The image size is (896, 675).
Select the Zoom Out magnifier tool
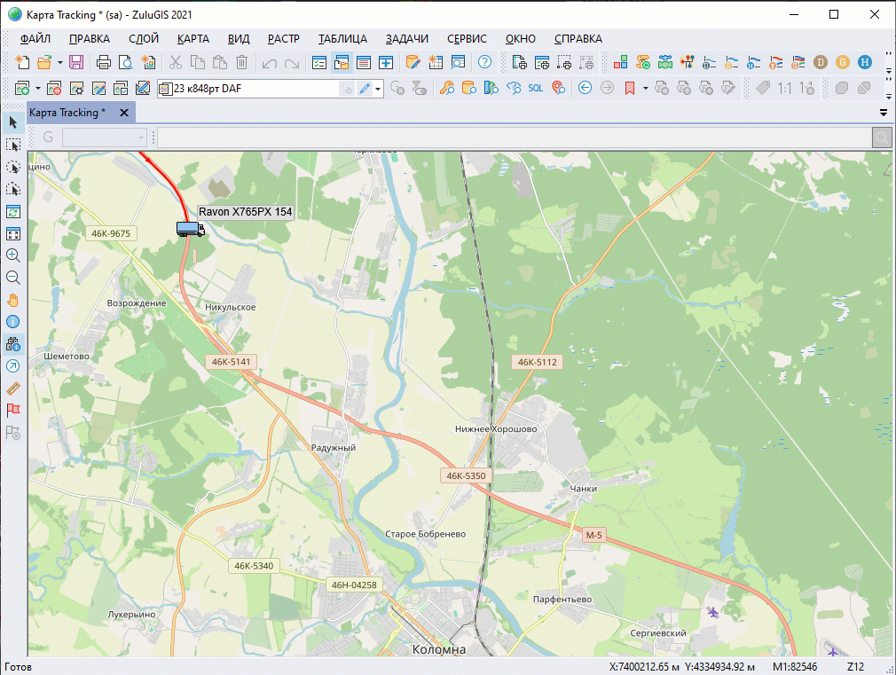tap(13, 278)
